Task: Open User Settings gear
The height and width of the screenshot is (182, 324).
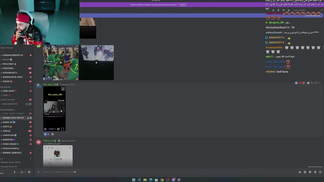Action: pos(29,172)
